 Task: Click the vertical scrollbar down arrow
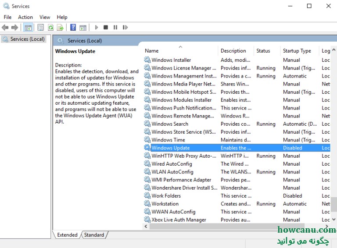[x=333, y=219]
